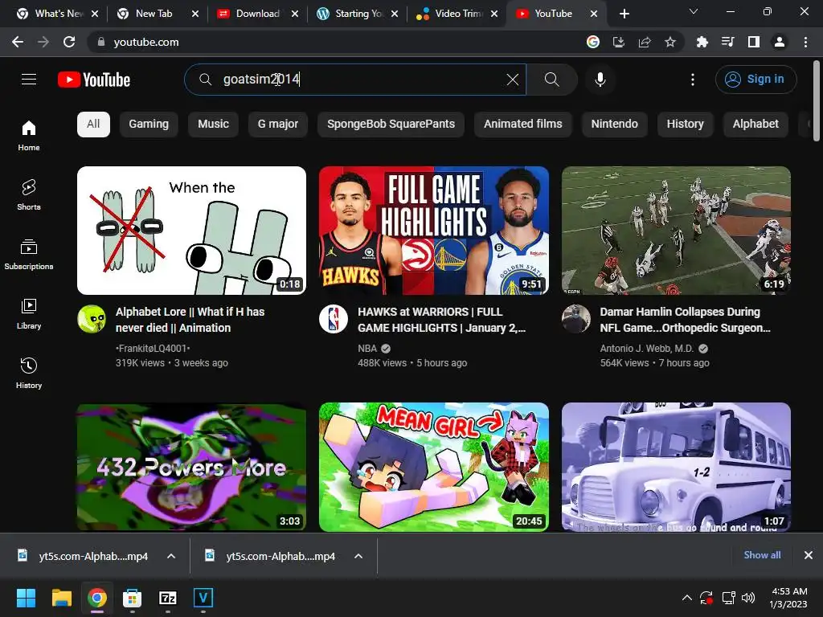823x617 pixels.
Task: Play the Mean Girl Minecraft thumbnail
Action: (x=434, y=467)
